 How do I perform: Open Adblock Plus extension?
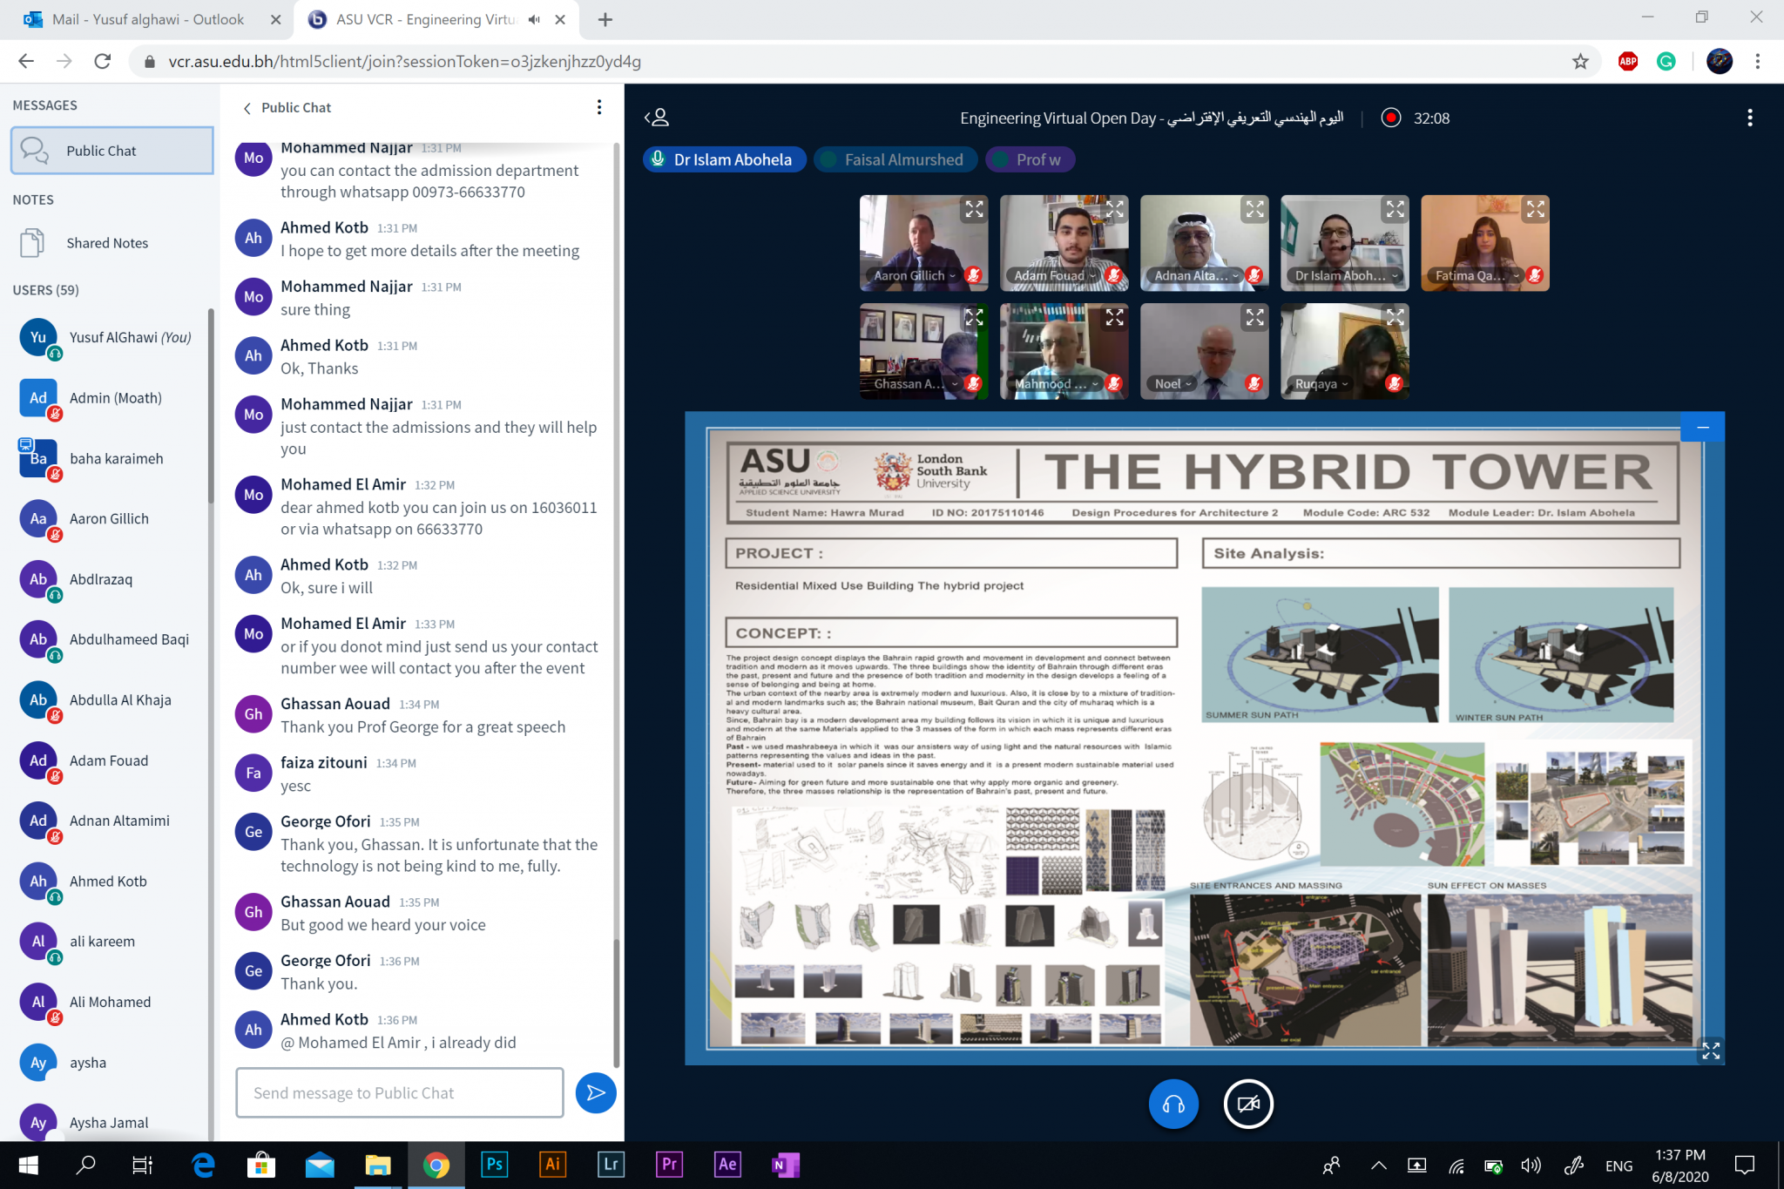click(x=1627, y=61)
